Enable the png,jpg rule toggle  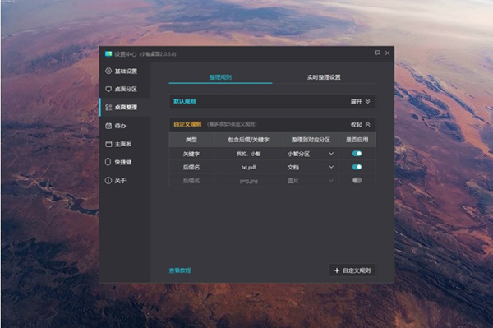pos(357,181)
